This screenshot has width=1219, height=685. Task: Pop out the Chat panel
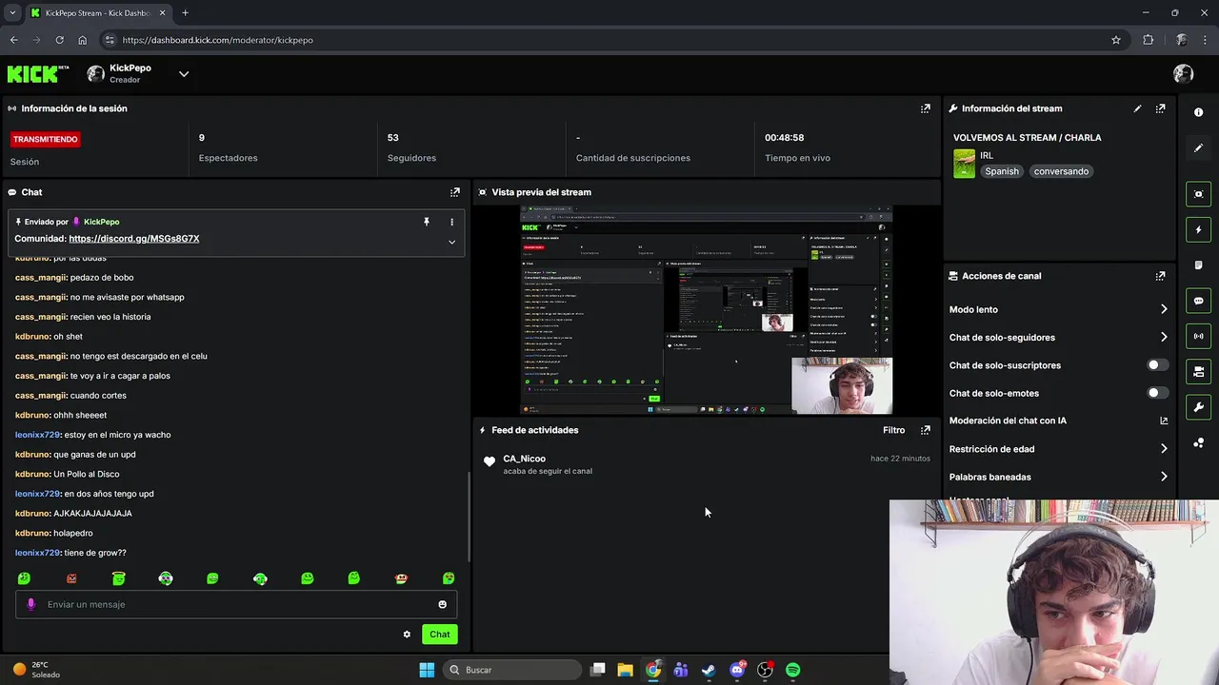click(x=455, y=192)
